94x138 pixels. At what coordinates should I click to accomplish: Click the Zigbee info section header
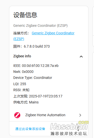pos(48,56)
